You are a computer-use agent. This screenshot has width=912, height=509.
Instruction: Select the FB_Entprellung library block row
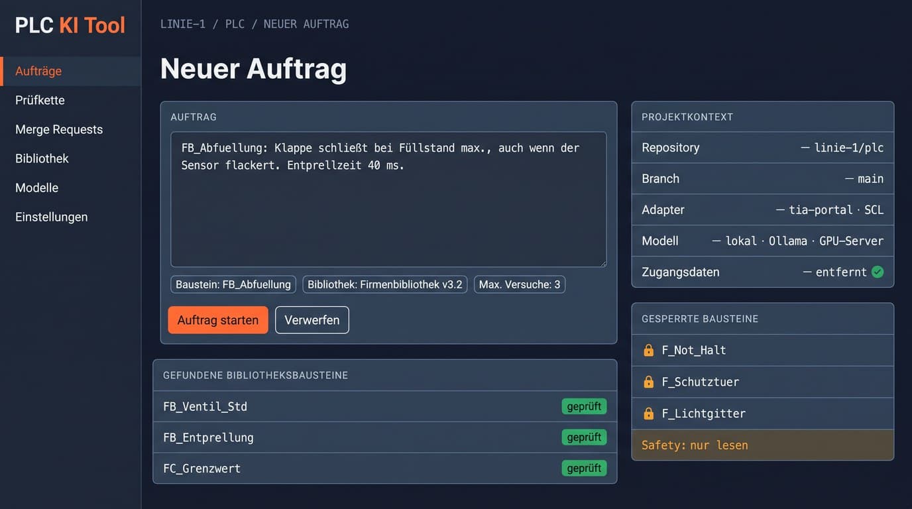(385, 437)
